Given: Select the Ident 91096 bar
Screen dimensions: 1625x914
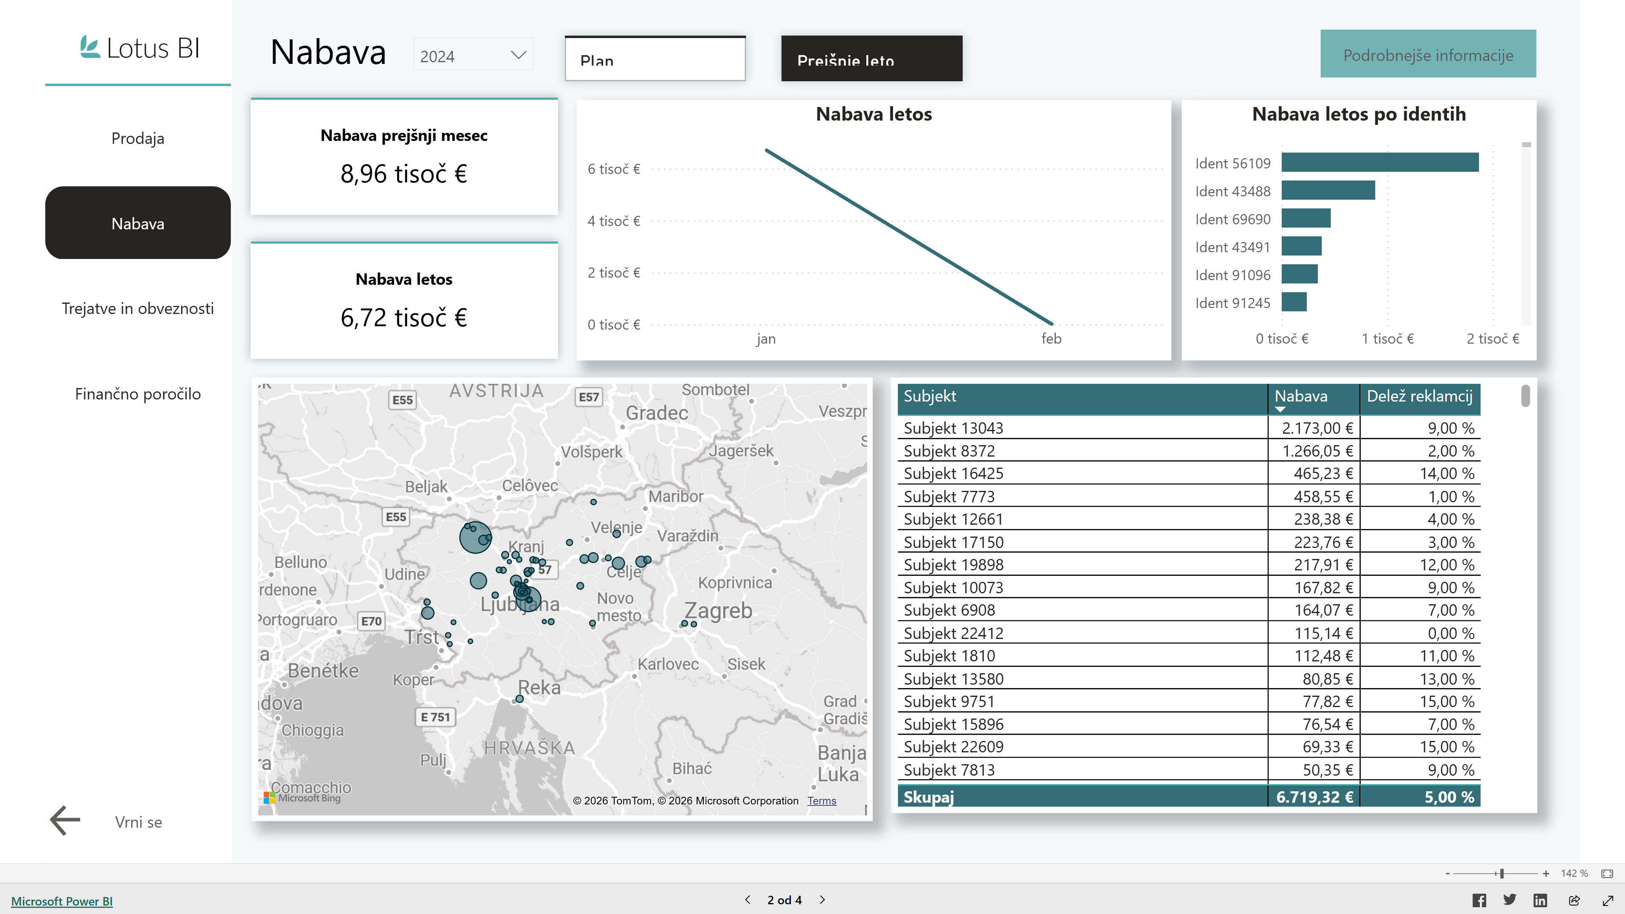Looking at the screenshot, I should click(x=1300, y=274).
